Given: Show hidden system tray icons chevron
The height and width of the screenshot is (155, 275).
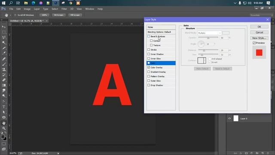Looking at the screenshot, I should [x=235, y=3].
